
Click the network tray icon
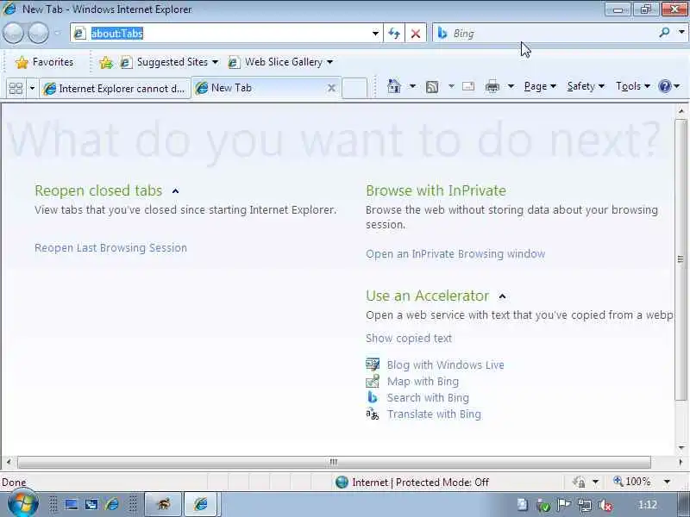pyautogui.click(x=585, y=506)
